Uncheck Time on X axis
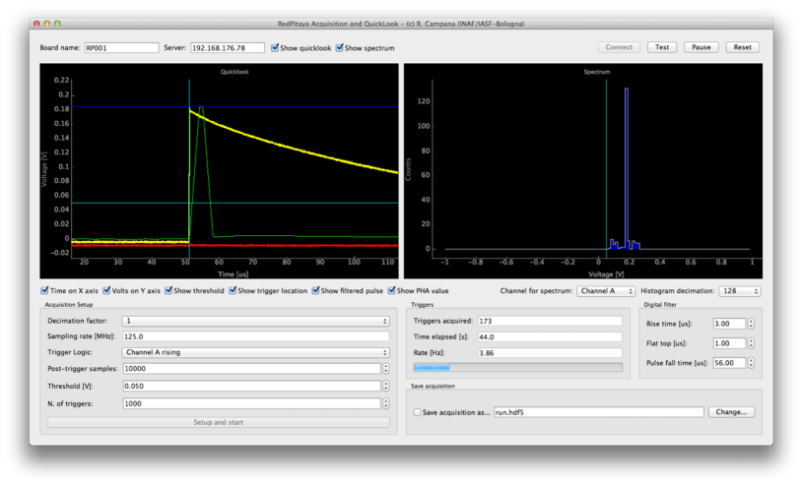 click(45, 291)
